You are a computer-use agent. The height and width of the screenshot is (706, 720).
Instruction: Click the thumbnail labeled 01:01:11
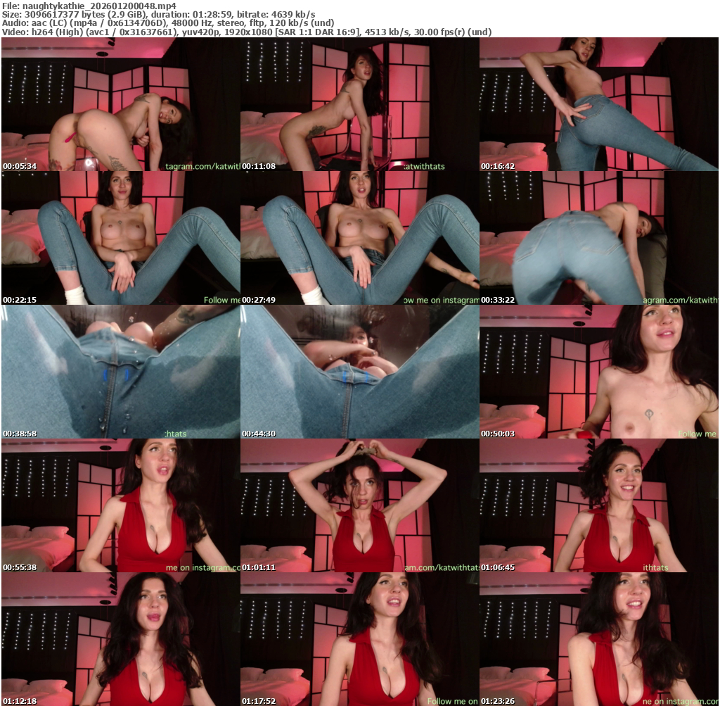tap(359, 505)
